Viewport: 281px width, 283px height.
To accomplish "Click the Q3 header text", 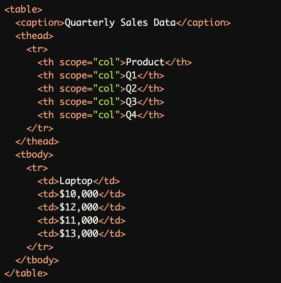I will (131, 102).
